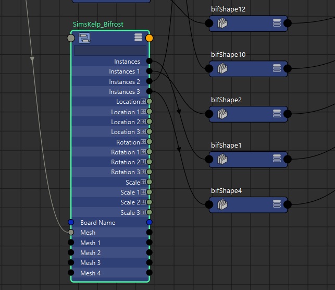Click the bifShape12 node shape icon
335x290 pixels.
[222, 23]
